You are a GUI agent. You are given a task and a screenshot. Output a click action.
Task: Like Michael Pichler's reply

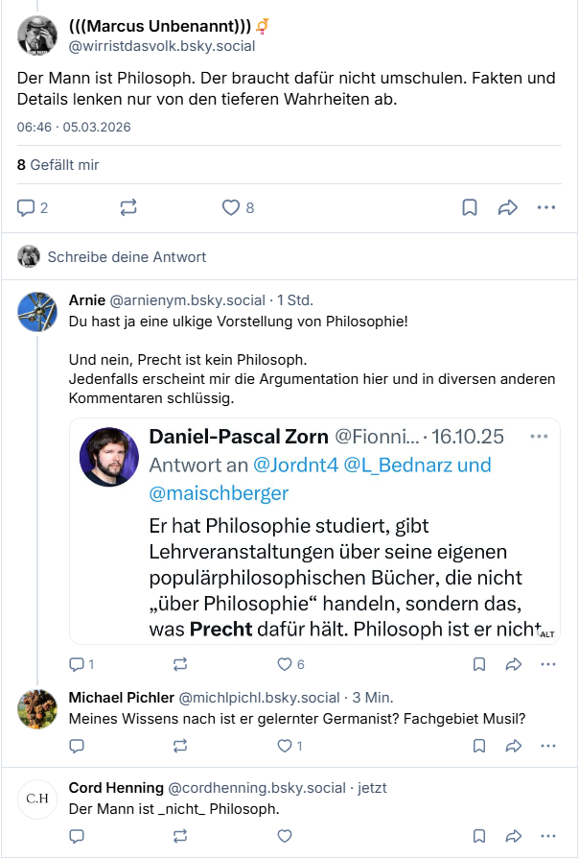coord(284,746)
